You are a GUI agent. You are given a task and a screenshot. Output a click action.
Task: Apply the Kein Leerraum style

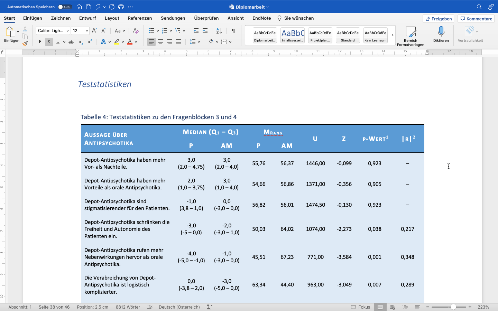point(376,35)
